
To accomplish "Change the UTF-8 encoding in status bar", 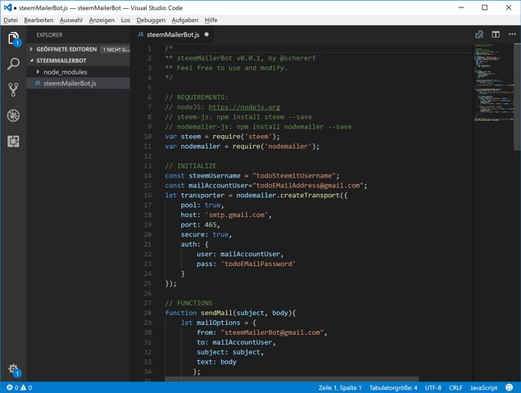I will point(433,388).
